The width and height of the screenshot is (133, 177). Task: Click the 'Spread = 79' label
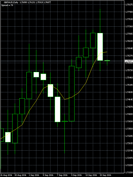pos(7,5)
